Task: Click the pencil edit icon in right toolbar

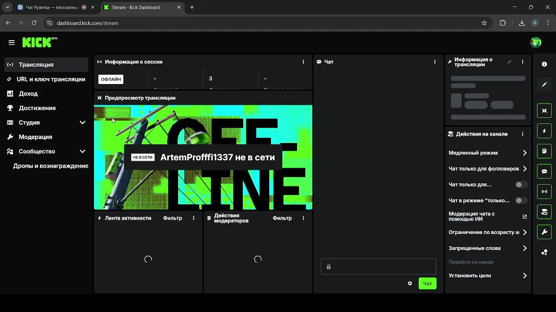Action: pyautogui.click(x=544, y=84)
